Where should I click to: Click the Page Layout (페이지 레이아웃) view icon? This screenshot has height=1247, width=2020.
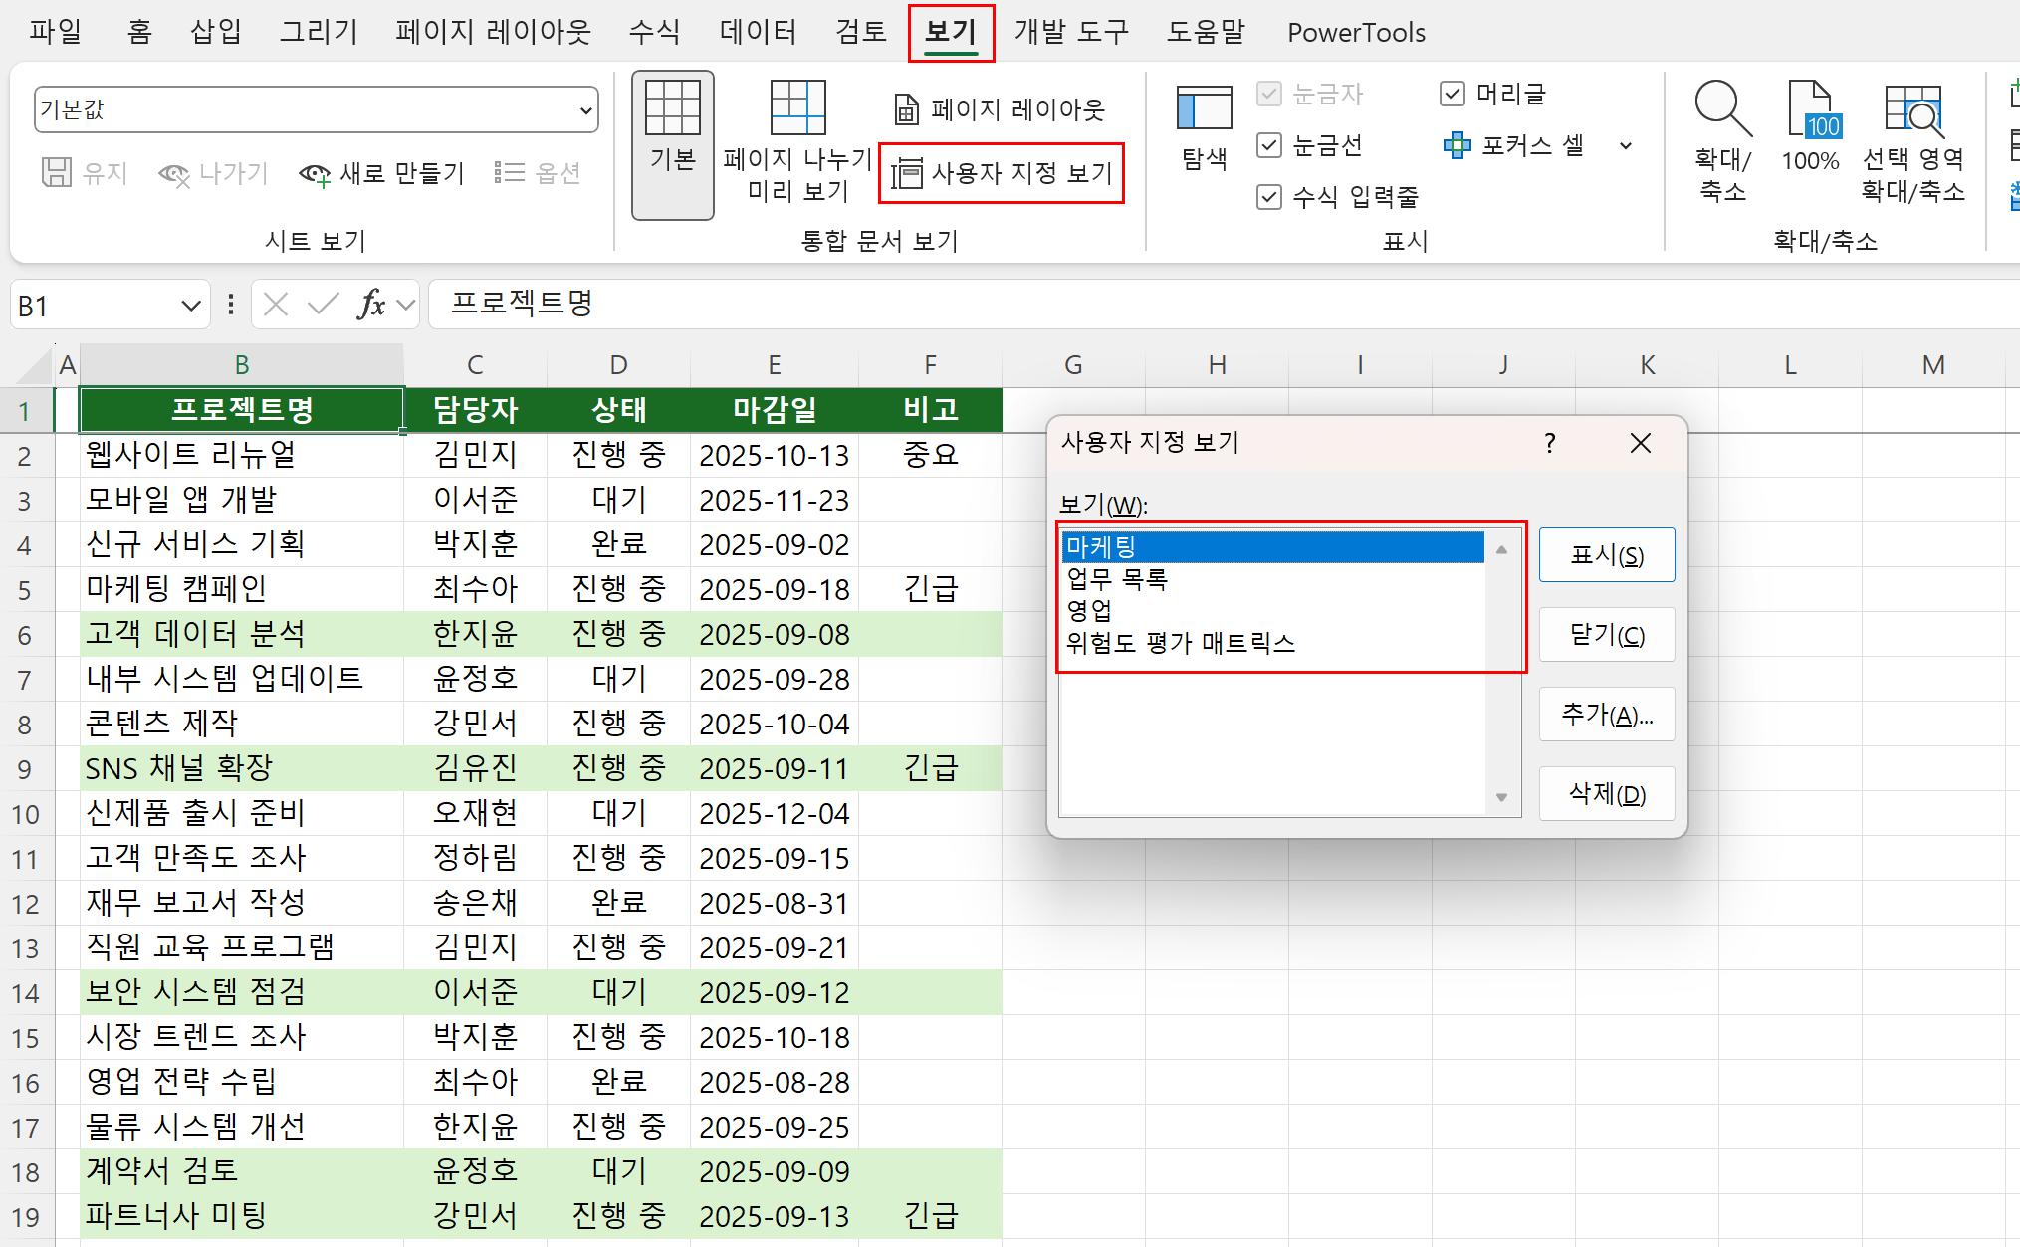[1001, 109]
